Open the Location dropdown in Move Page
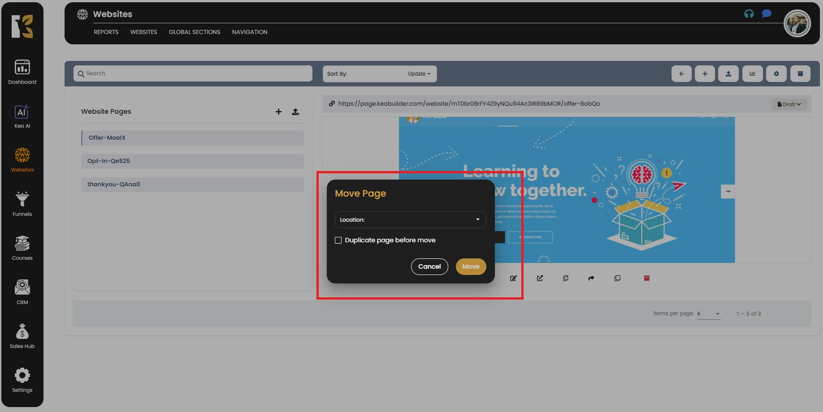The height and width of the screenshot is (412, 823). pyautogui.click(x=410, y=219)
